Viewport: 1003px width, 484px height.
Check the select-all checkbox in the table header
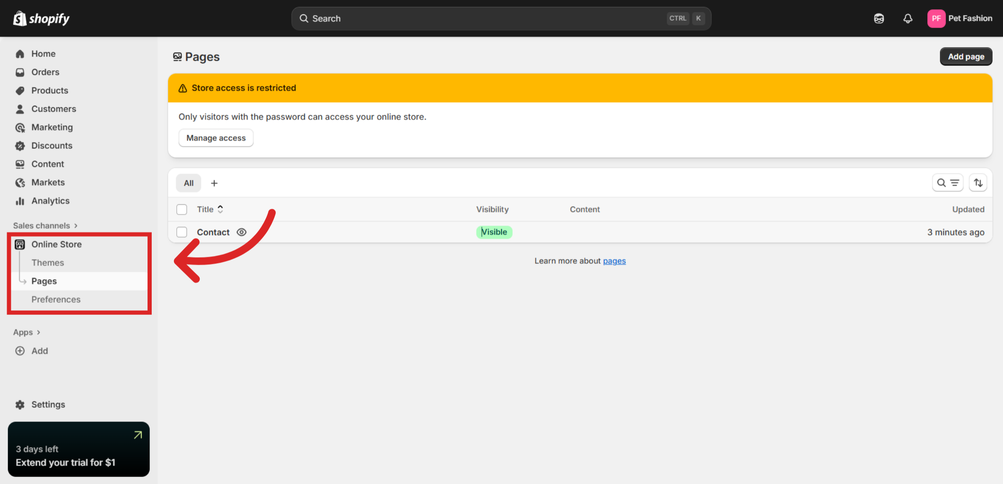tap(182, 209)
